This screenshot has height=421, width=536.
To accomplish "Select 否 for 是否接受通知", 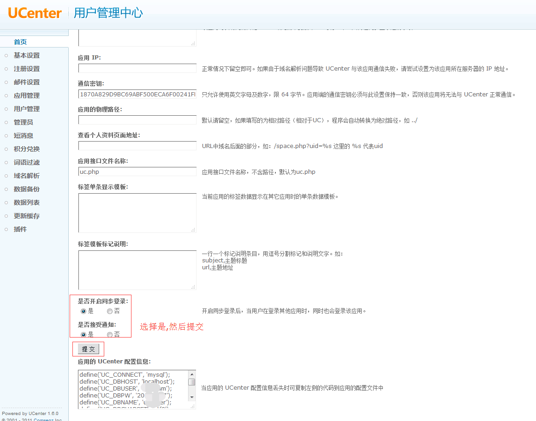I will [x=110, y=335].
